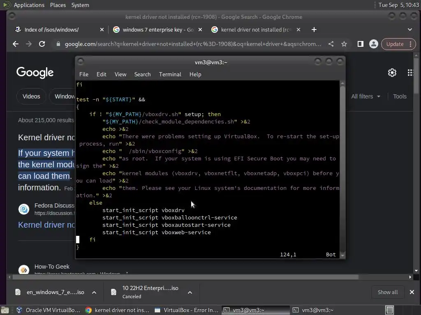Click the Chrome horizontal scrollbar
Screen dimensions: 421x315
click(185, 277)
